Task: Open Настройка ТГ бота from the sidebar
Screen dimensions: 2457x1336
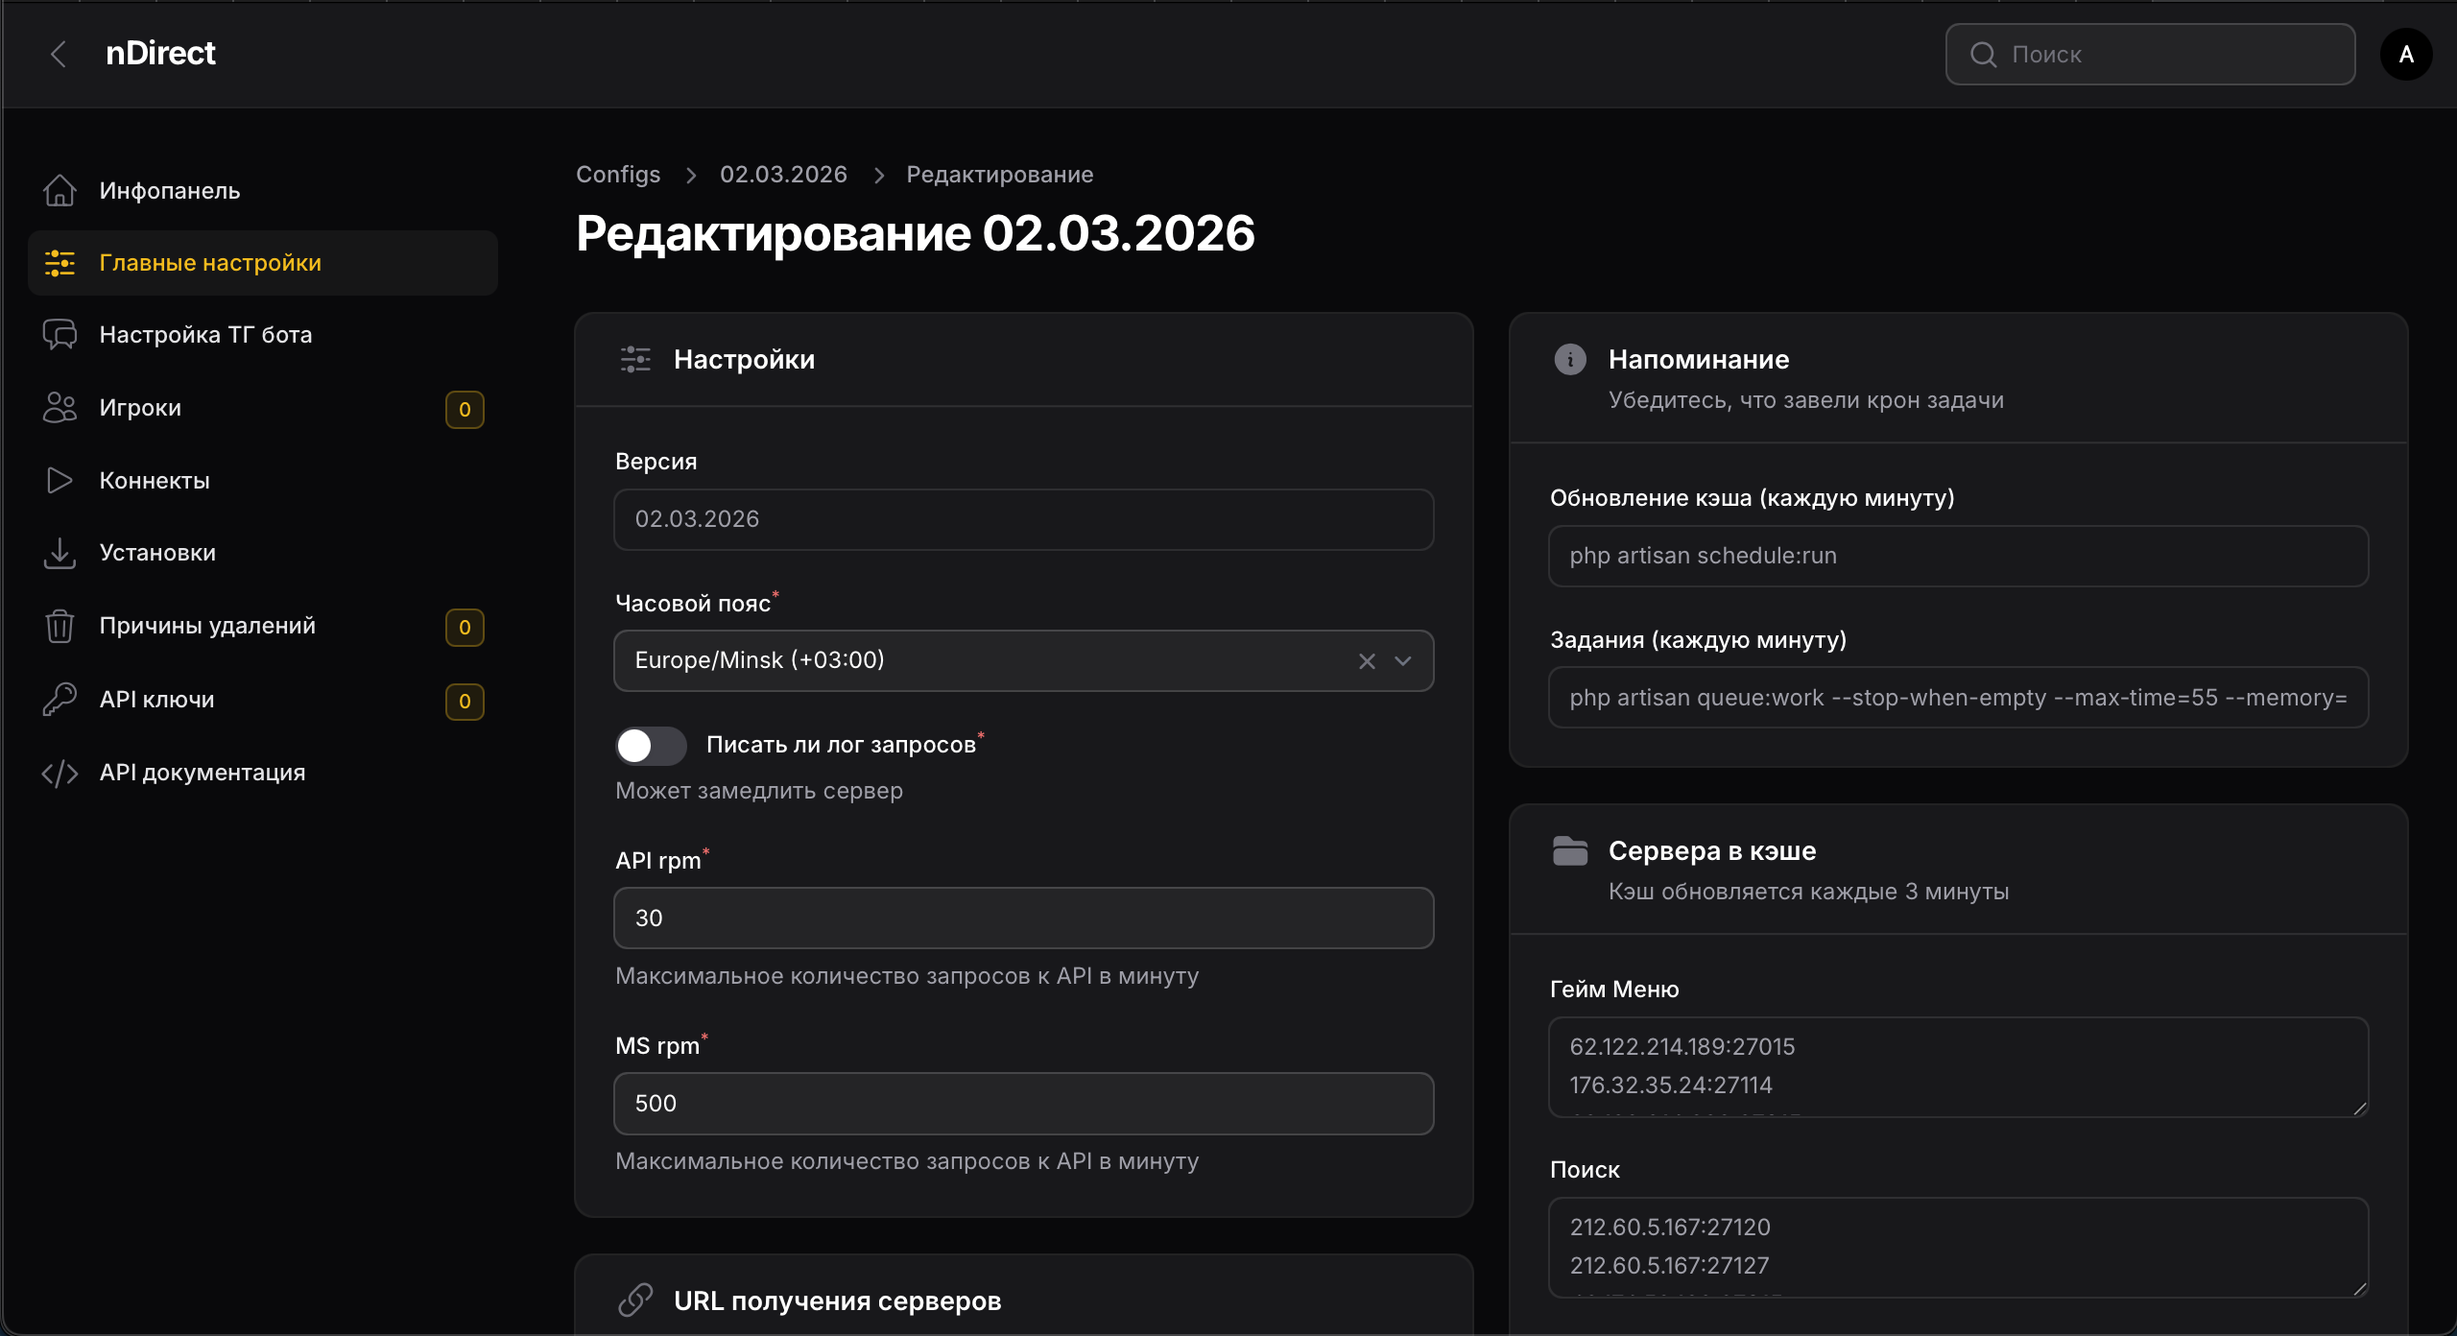Action: tap(205, 334)
